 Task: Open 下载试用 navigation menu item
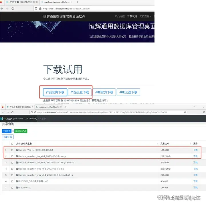click(132, 16)
